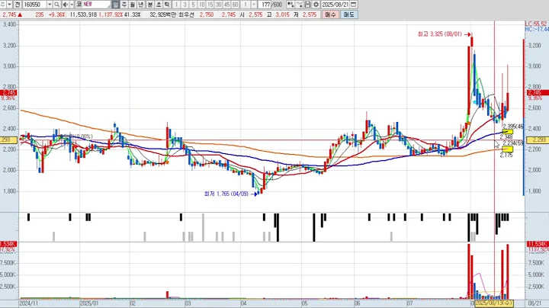Expand the custom interval dropdown arrow

tap(254, 5)
